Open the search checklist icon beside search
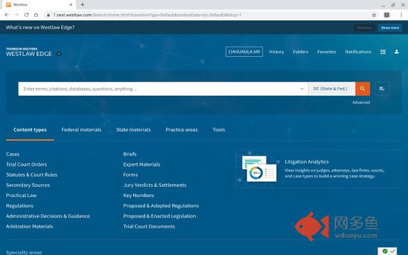408x255 pixels. [382, 89]
